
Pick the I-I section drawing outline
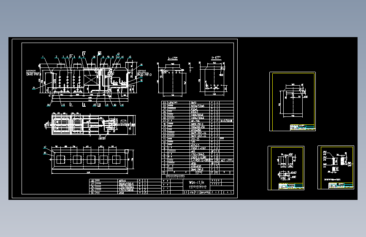(x=172, y=79)
